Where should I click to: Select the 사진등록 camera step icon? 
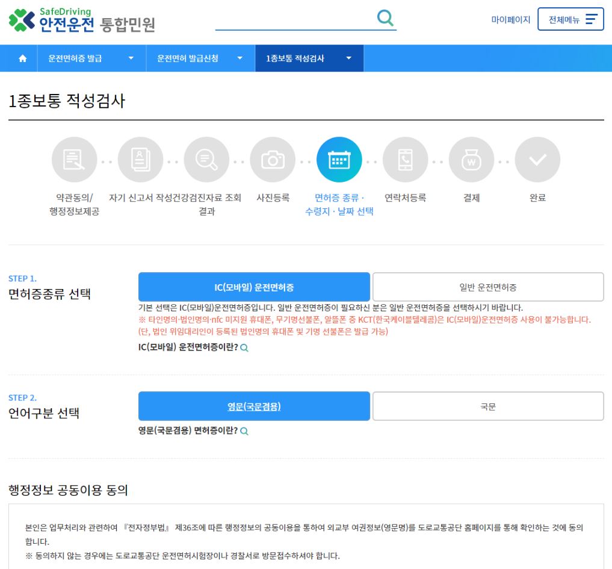point(273,159)
